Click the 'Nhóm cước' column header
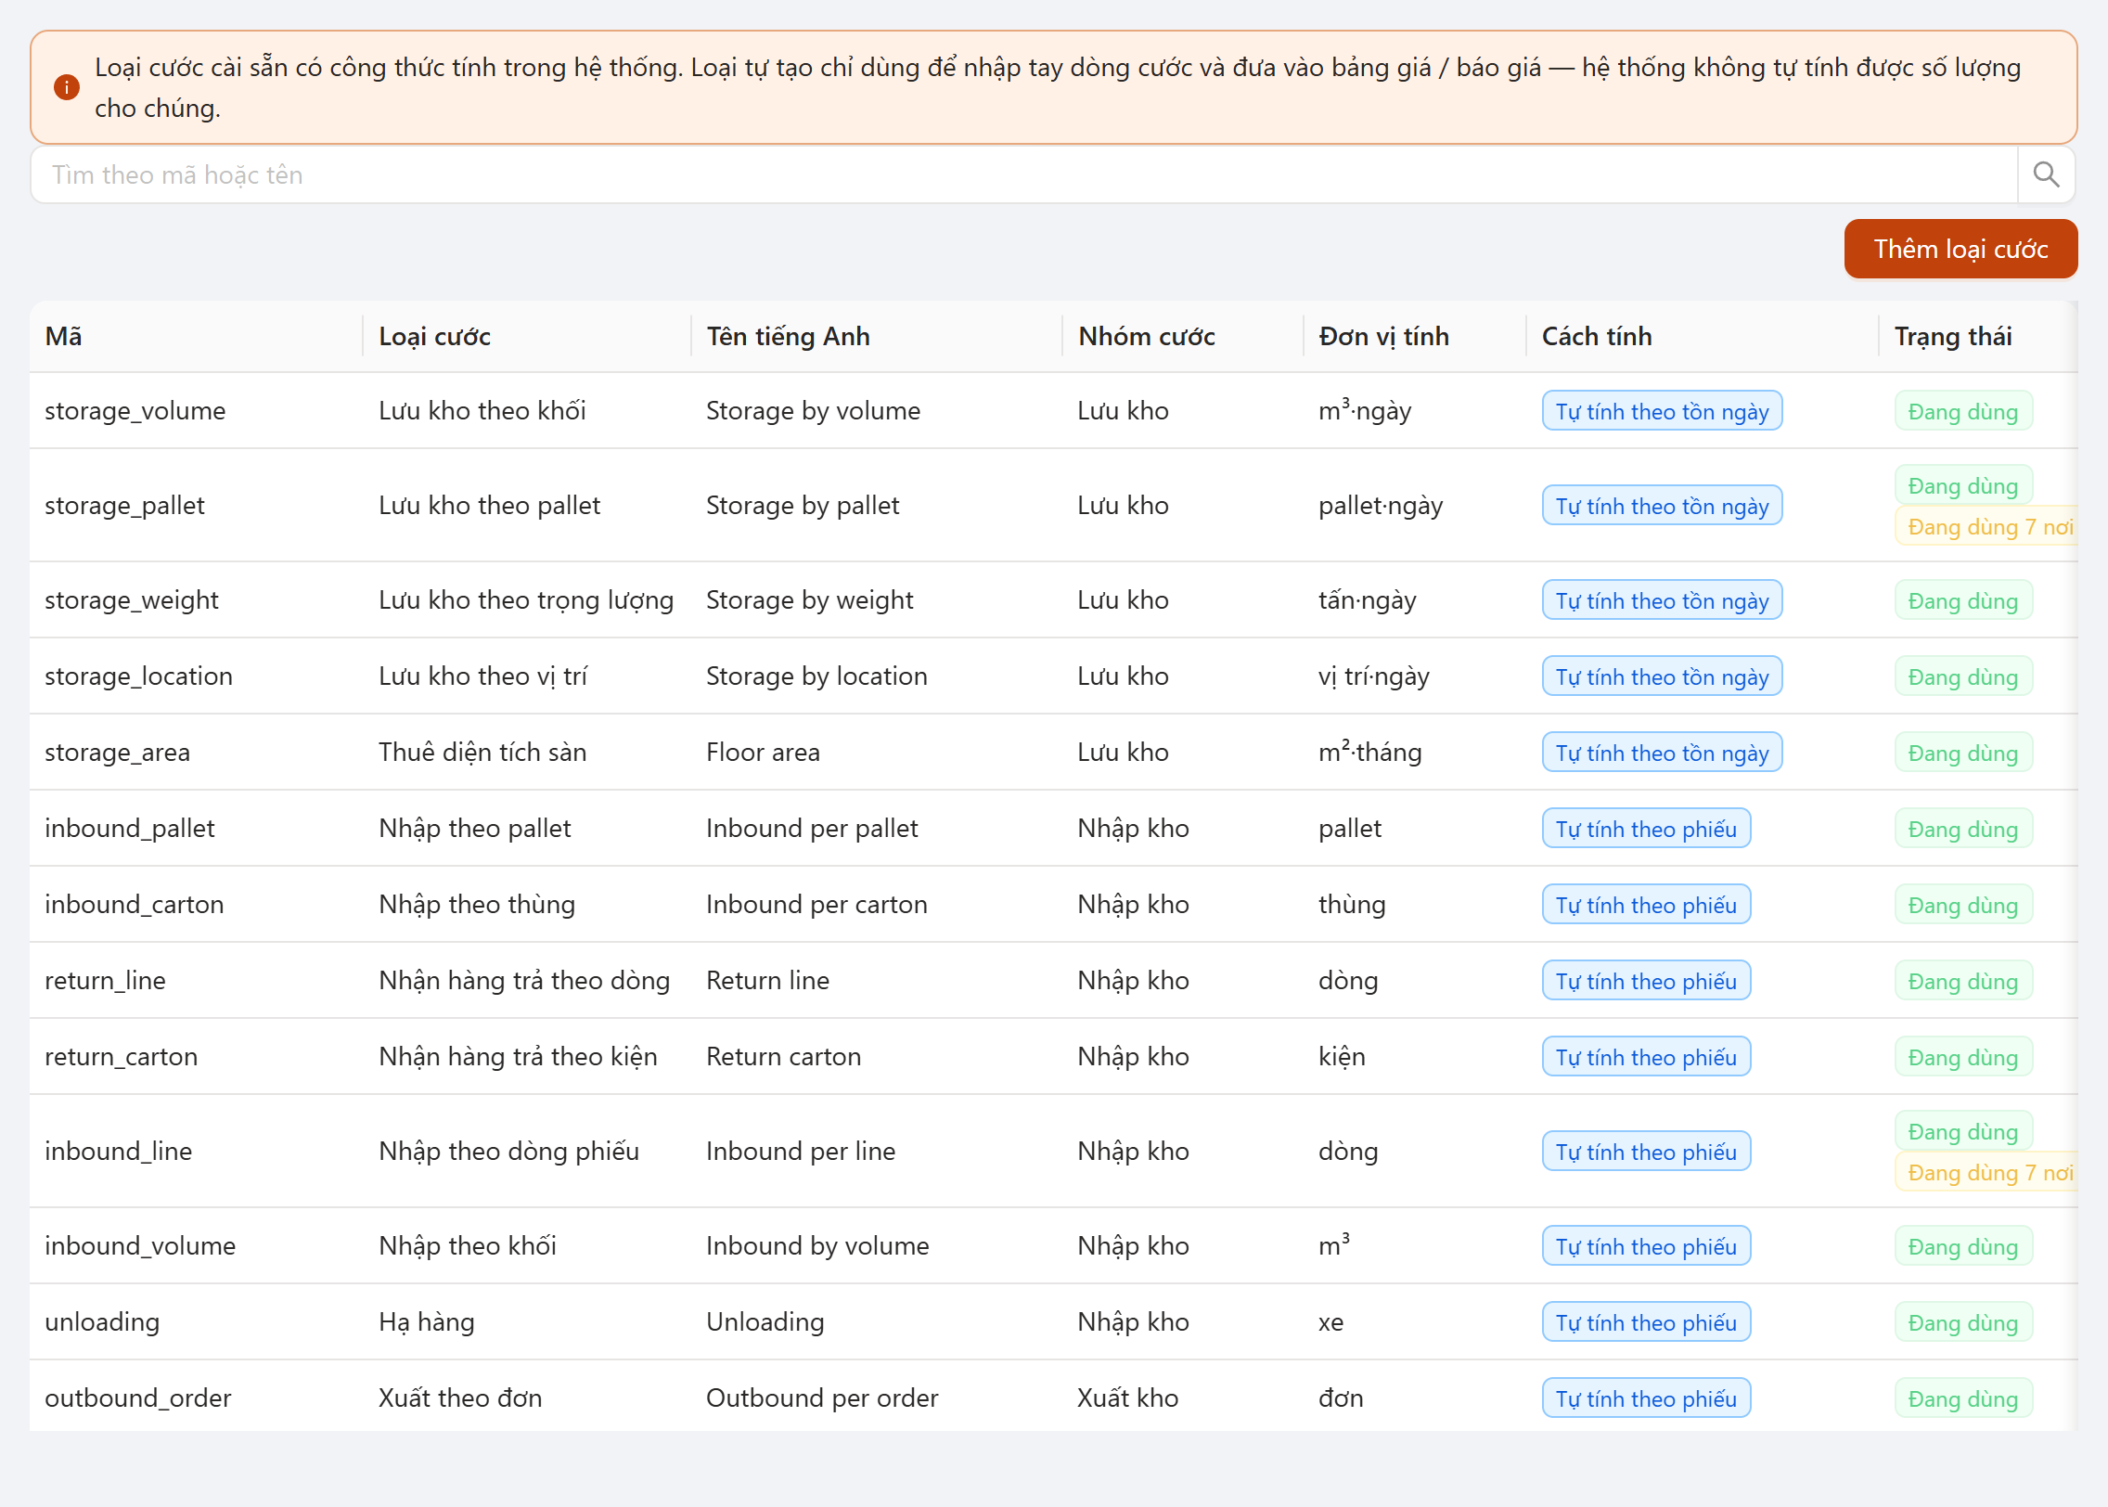 [1147, 336]
